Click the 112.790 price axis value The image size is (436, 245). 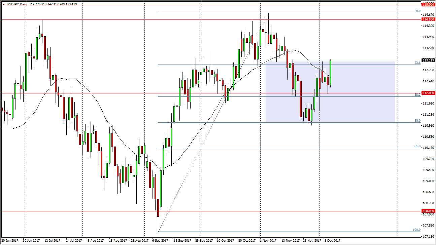click(428, 70)
